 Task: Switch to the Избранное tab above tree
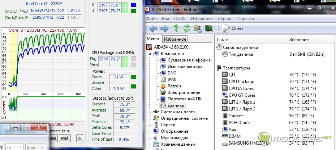point(175,39)
